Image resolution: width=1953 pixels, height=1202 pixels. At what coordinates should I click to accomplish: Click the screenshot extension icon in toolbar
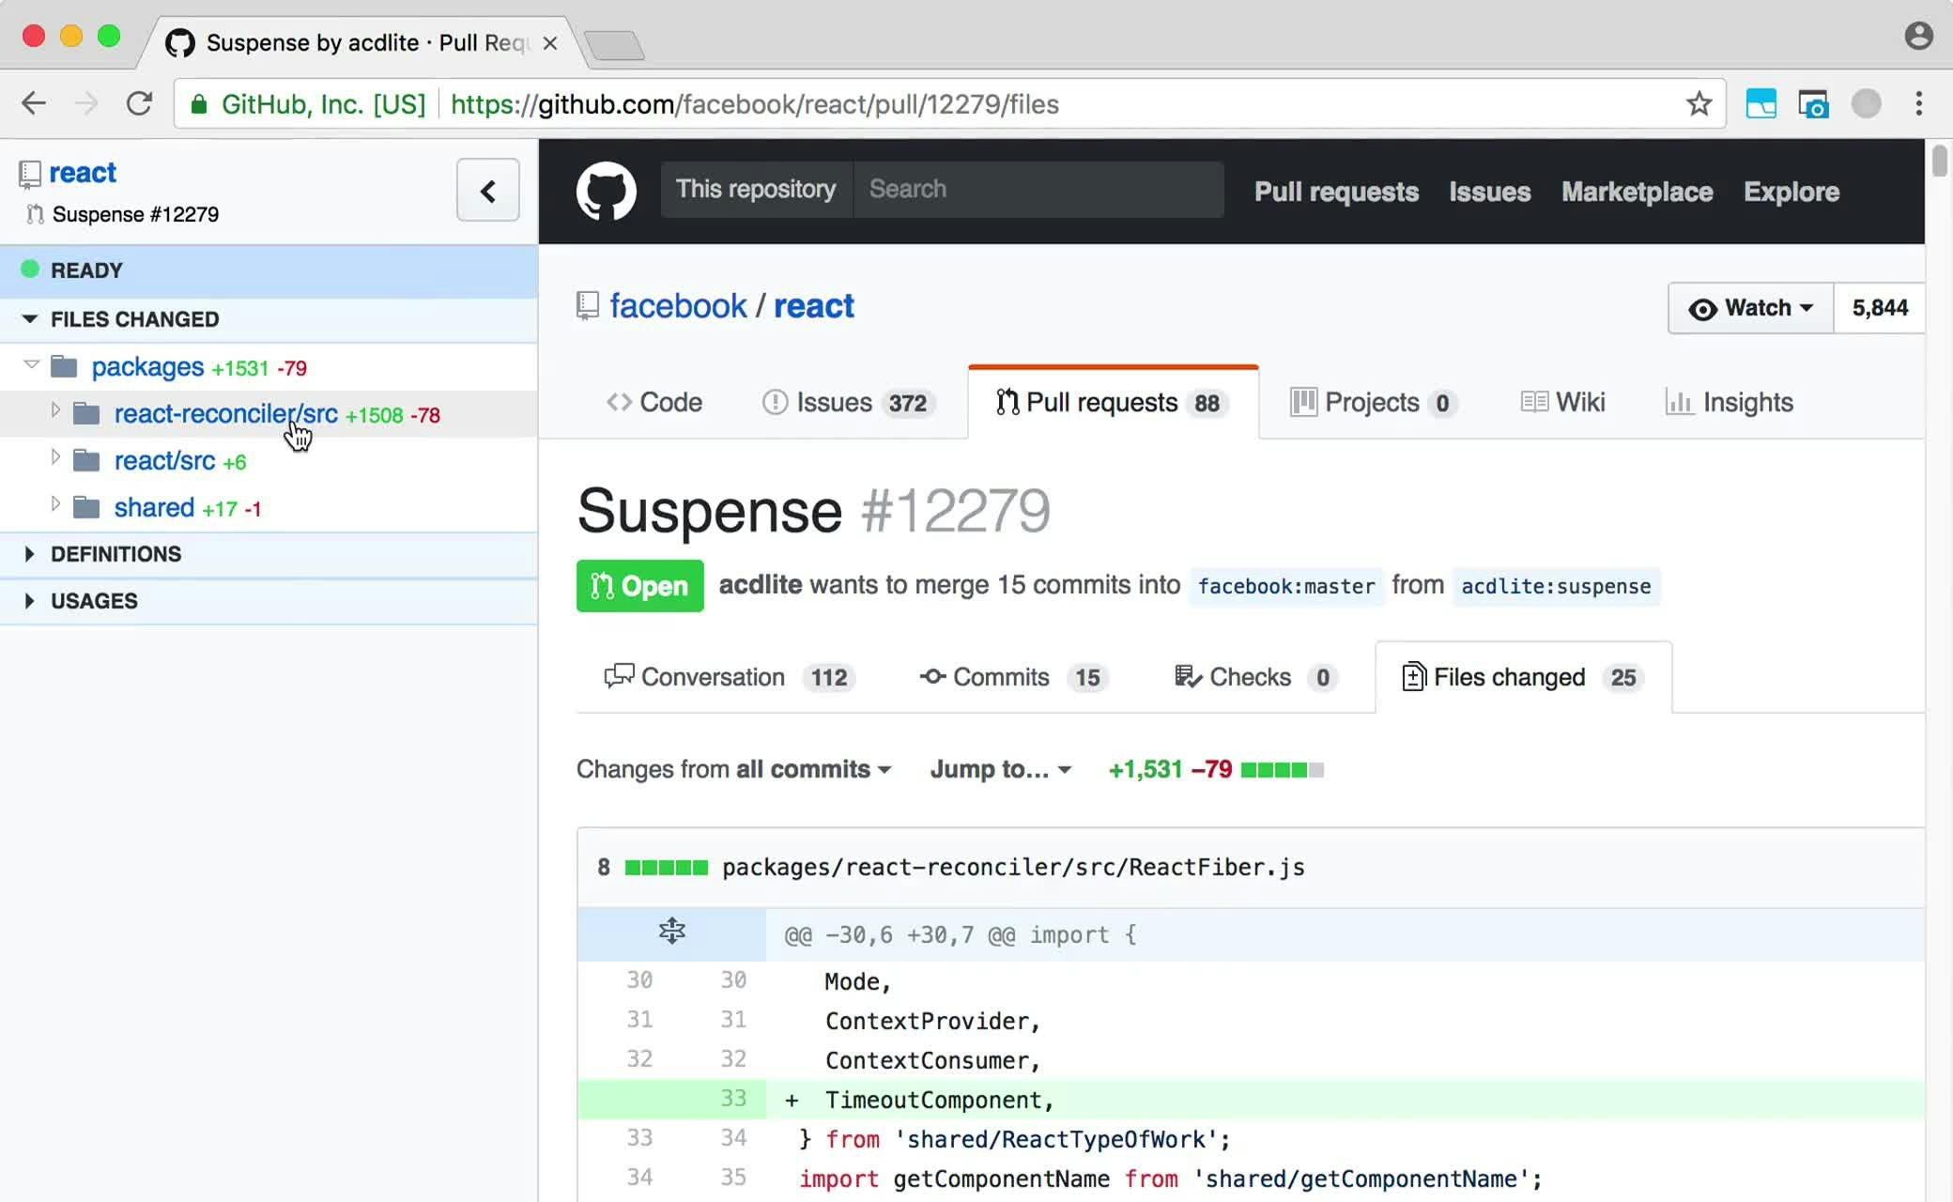pos(1812,103)
